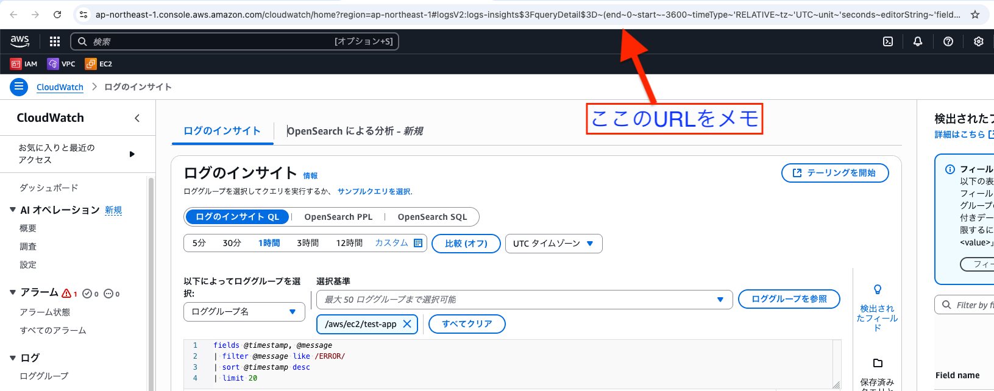This screenshot has height=391, width=994.
Task: Click the OK alarms checkmark counter
Action: [90, 294]
